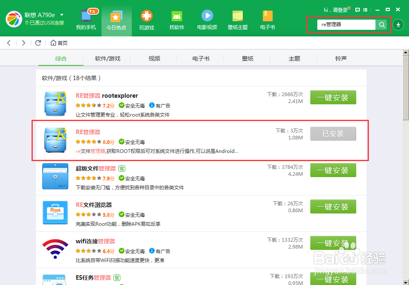The height and width of the screenshot is (285, 409).
Task: Click the 360 assistant logo
Action: tap(14, 19)
